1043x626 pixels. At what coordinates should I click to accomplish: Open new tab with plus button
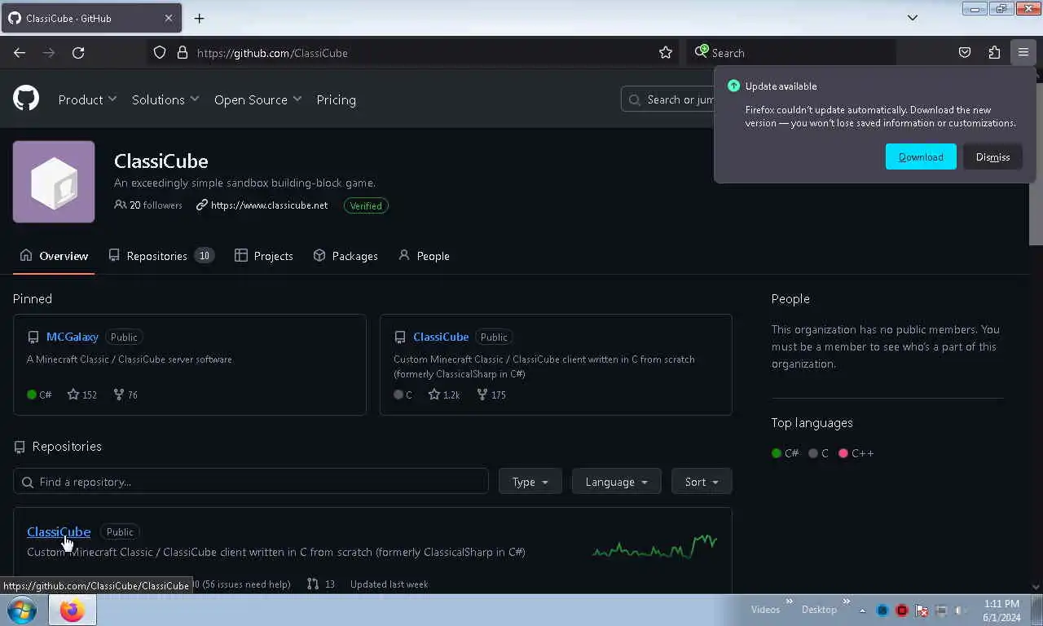(x=199, y=18)
